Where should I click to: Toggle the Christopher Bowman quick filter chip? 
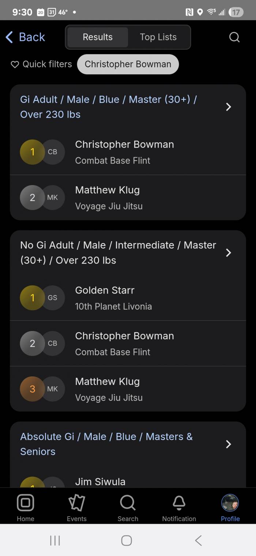point(128,64)
